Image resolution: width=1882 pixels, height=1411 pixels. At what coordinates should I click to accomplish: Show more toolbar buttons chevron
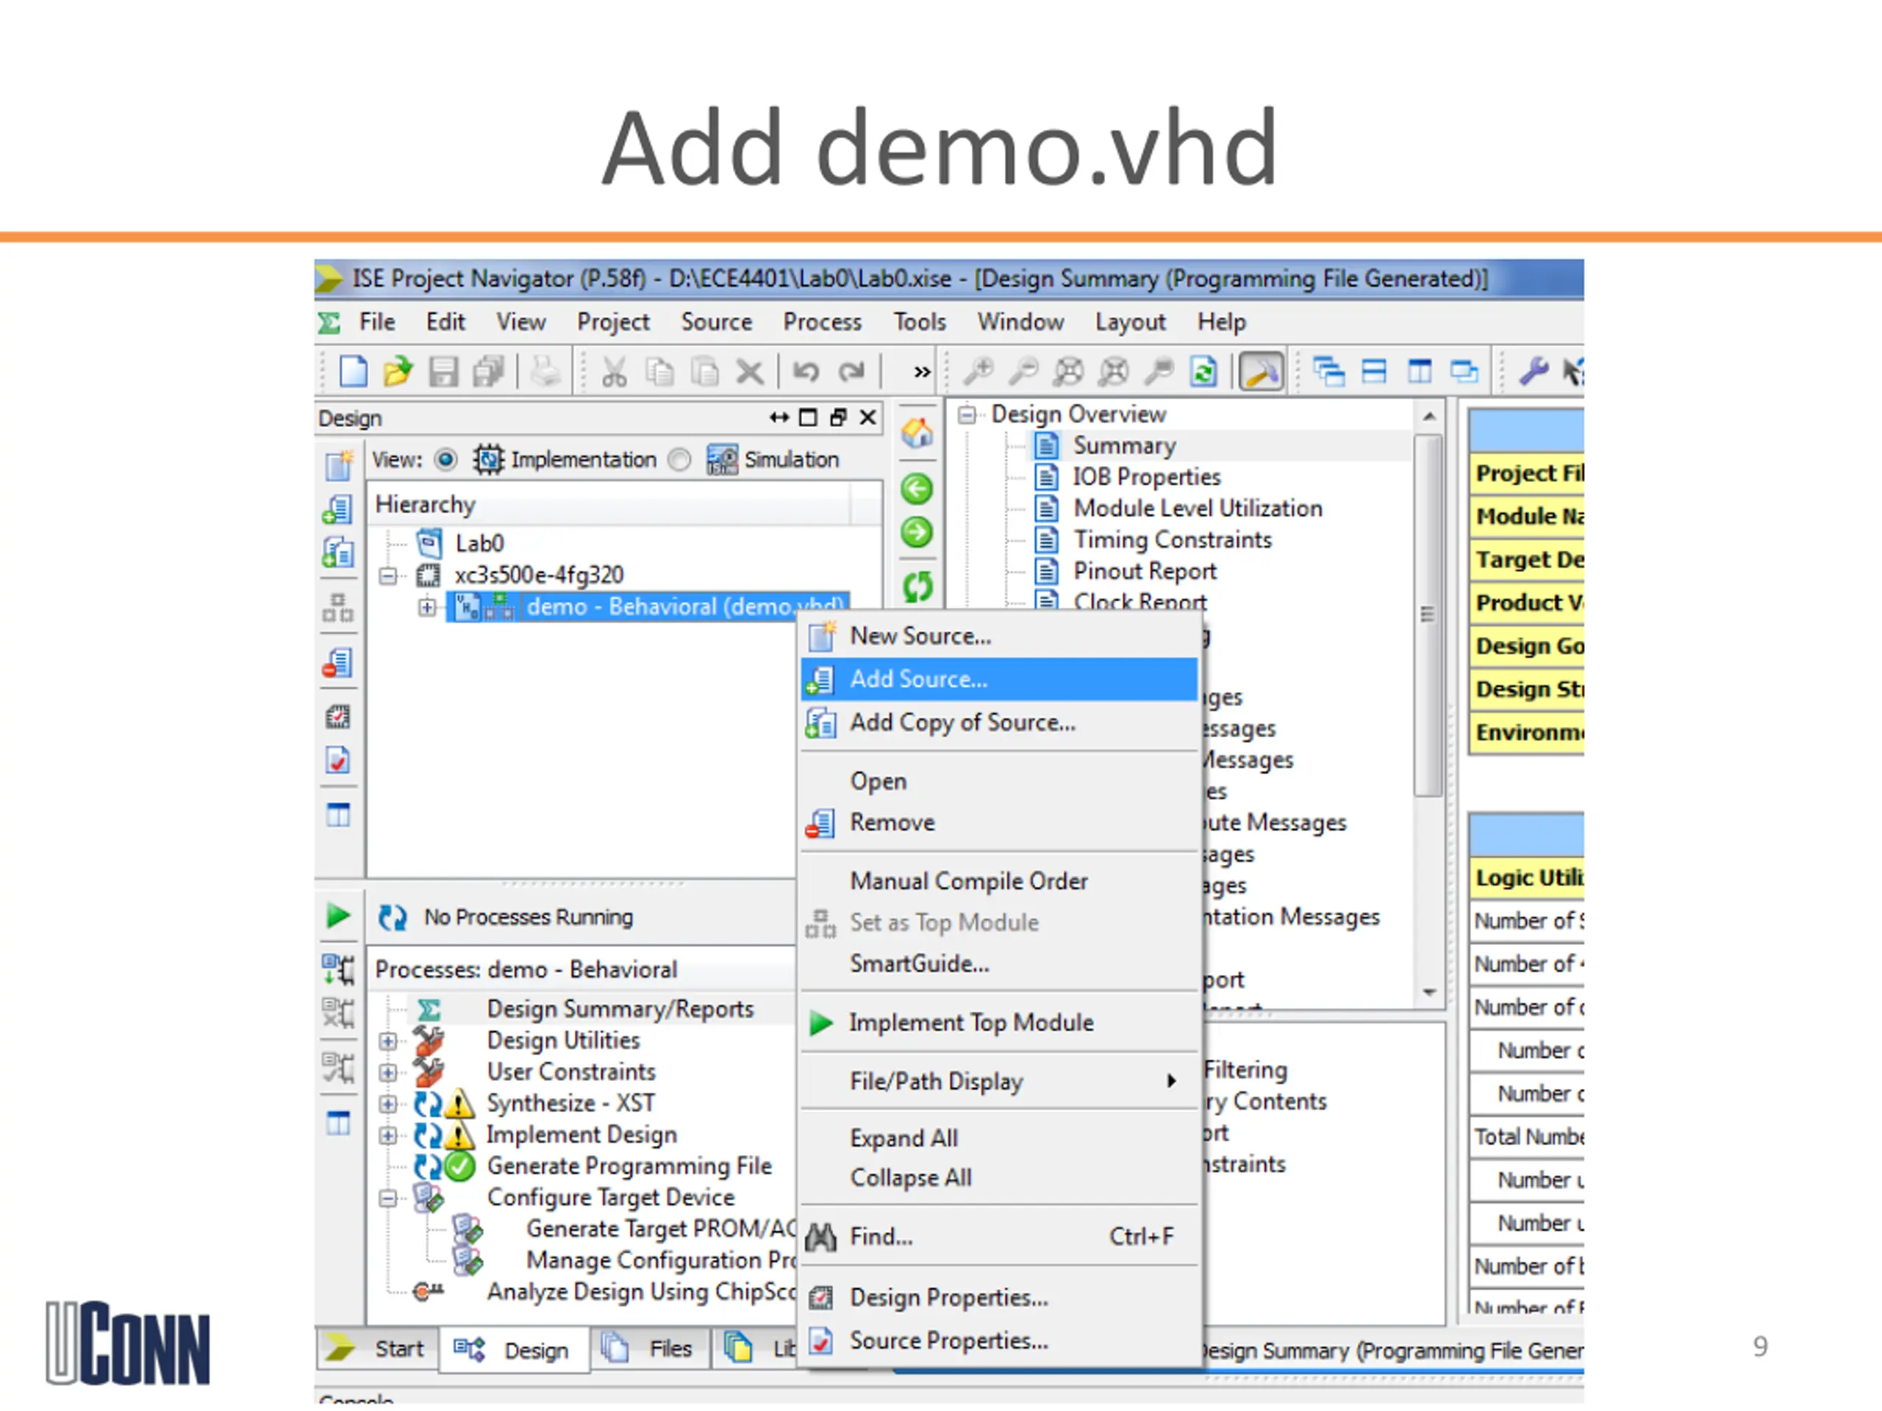[921, 372]
